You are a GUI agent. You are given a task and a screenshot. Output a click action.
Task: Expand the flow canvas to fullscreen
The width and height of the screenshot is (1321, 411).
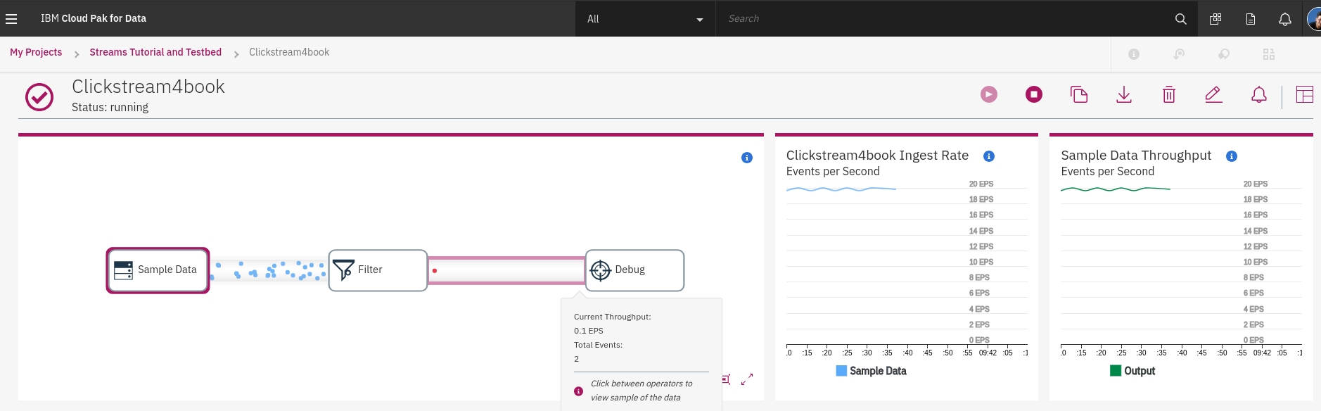point(747,379)
